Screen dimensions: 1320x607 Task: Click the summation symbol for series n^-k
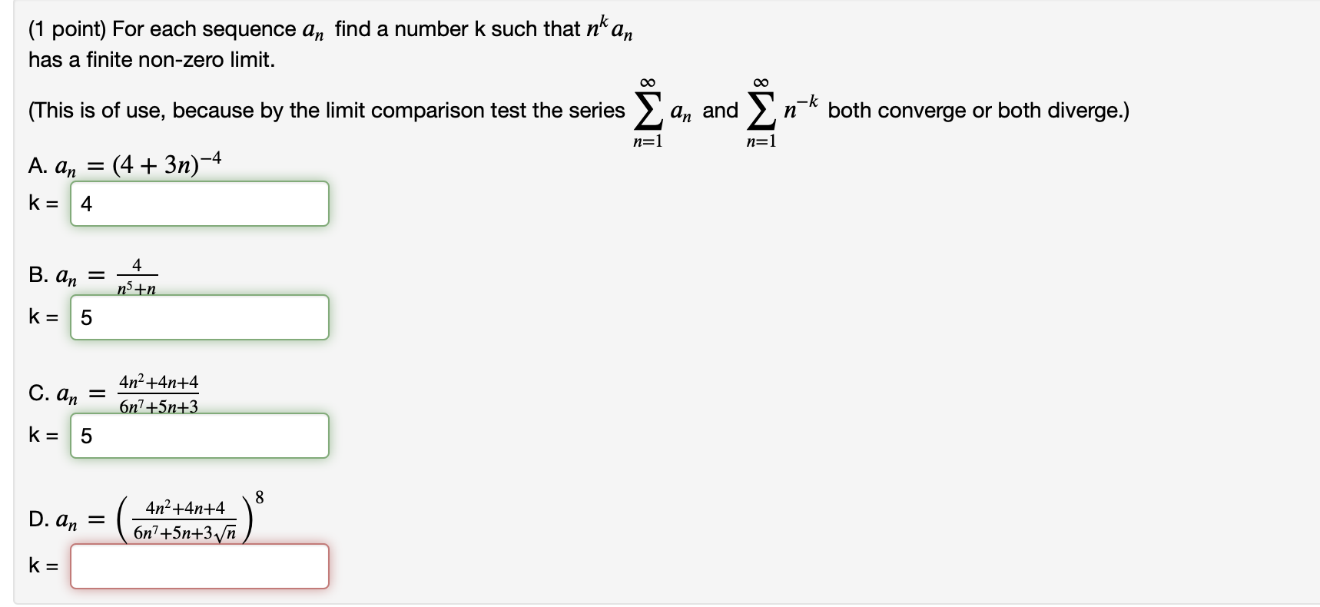761,110
